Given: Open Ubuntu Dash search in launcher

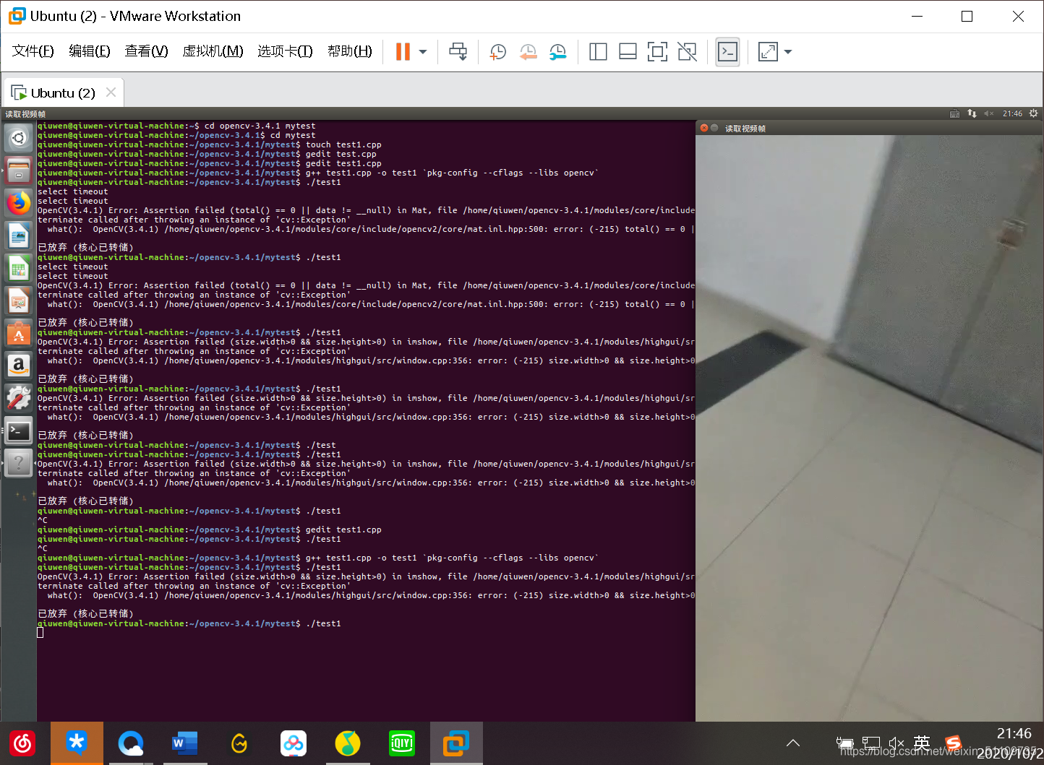Looking at the screenshot, I should click(19, 138).
